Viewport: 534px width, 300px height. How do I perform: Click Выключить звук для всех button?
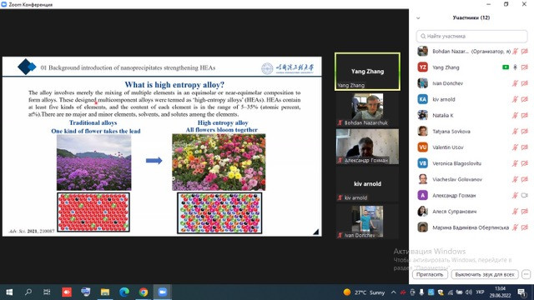click(485, 274)
